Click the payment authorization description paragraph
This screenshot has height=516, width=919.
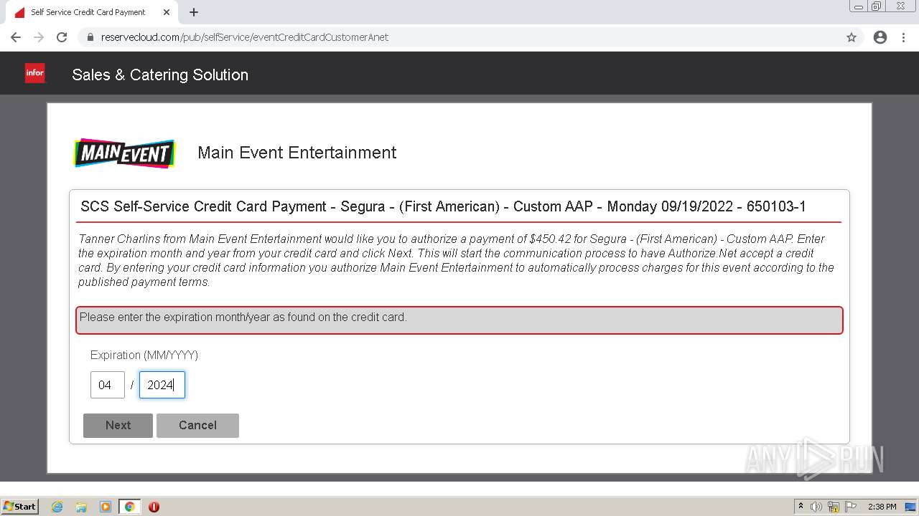click(x=457, y=260)
